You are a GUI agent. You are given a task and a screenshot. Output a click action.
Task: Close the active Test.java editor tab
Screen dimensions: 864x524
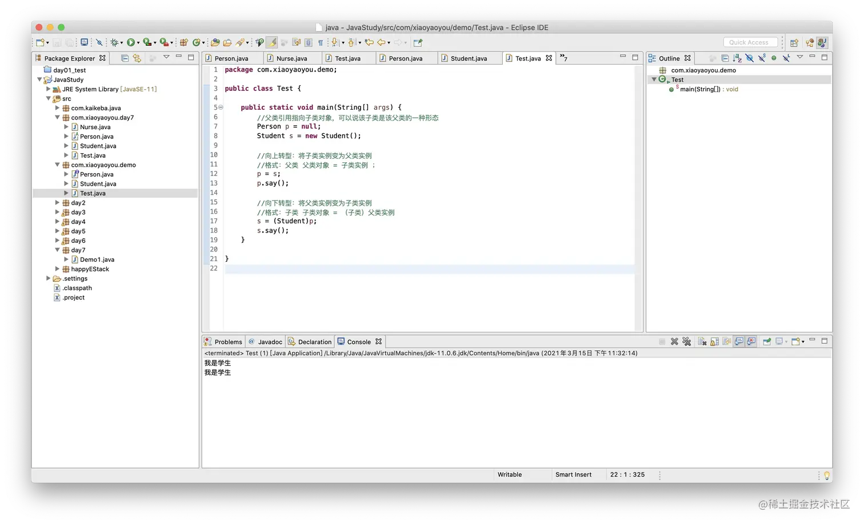[x=549, y=58]
